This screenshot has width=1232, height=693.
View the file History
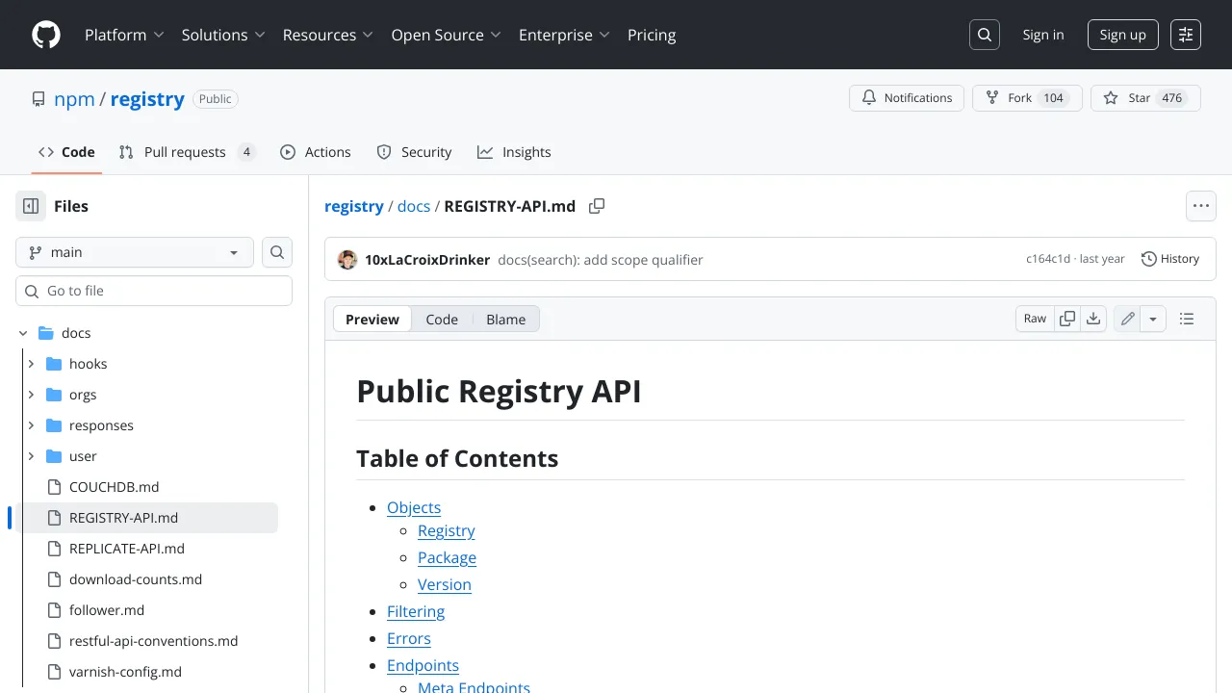(1170, 259)
